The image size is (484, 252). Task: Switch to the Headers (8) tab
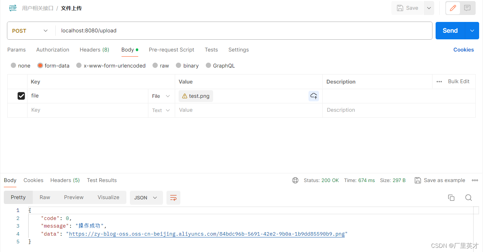[94, 50]
